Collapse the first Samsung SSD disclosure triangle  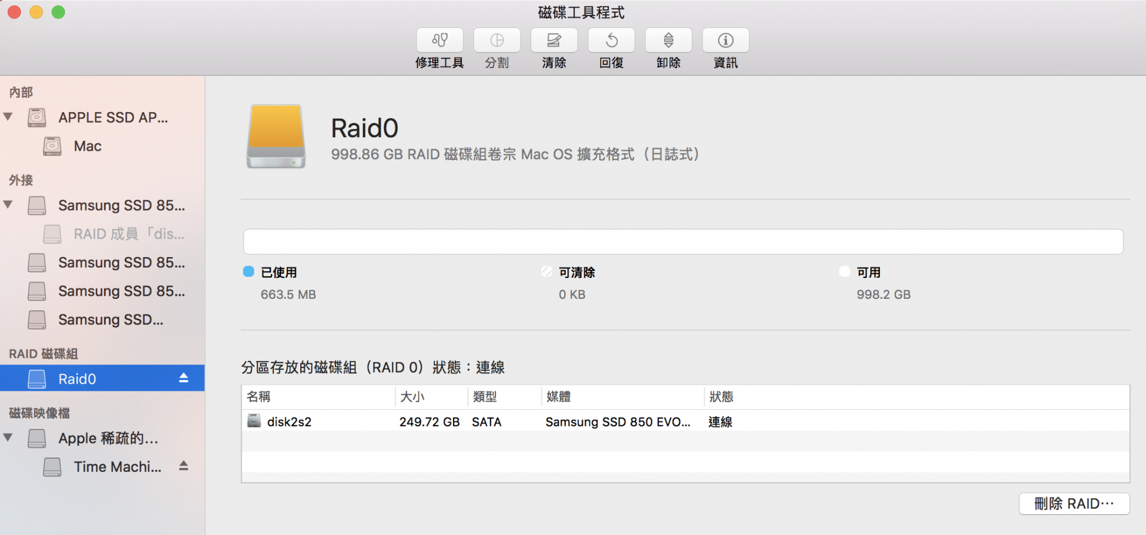click(x=8, y=205)
